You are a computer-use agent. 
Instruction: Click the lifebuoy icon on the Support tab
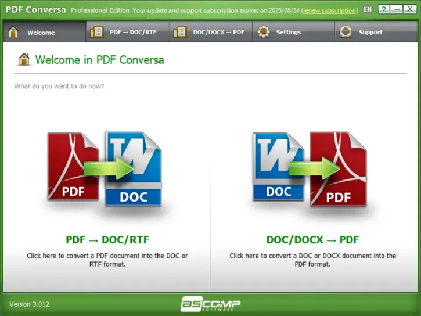pyautogui.click(x=346, y=32)
